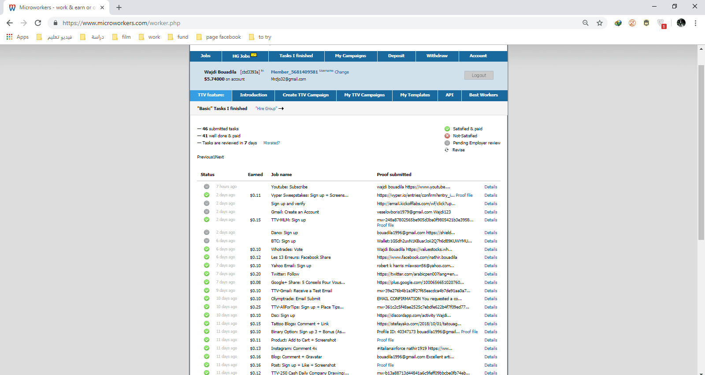Go to the Withdraw tab

(437, 56)
